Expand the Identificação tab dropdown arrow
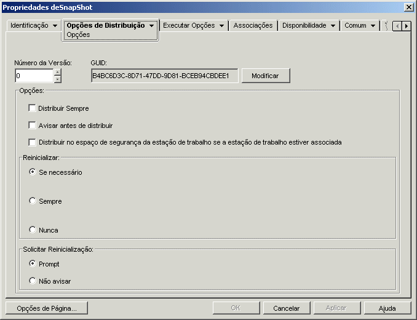 [55, 26]
